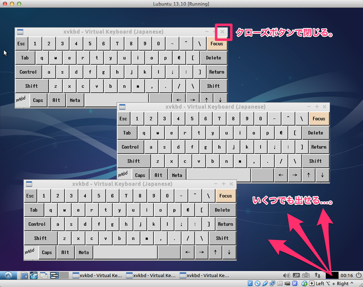The width and height of the screenshot is (363, 287).
Task: Click the space bar on the right keyboard
Action: coord(219,175)
